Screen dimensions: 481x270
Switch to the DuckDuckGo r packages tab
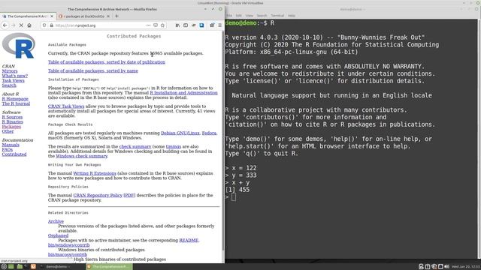(x=83, y=16)
